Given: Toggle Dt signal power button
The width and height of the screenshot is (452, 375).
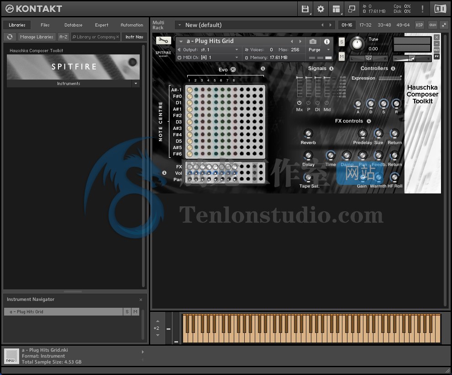Looking at the screenshot, I should click(x=317, y=103).
